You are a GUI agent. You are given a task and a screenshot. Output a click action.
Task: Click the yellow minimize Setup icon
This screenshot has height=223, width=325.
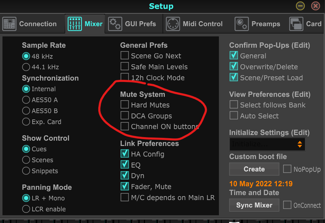tap(300, 6)
